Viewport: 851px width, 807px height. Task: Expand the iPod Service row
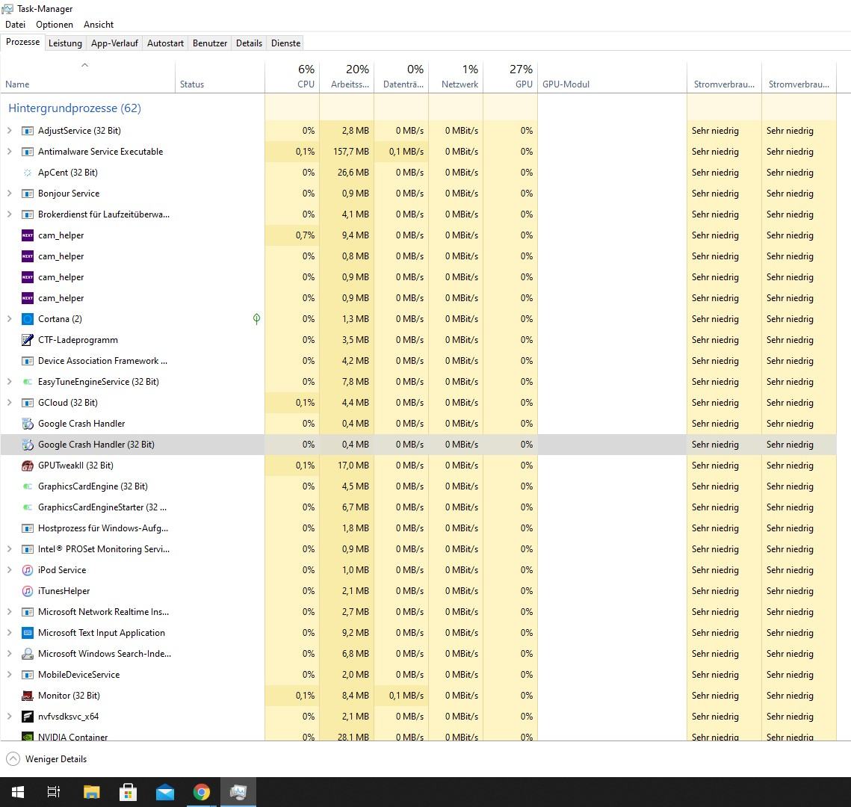tap(9, 570)
